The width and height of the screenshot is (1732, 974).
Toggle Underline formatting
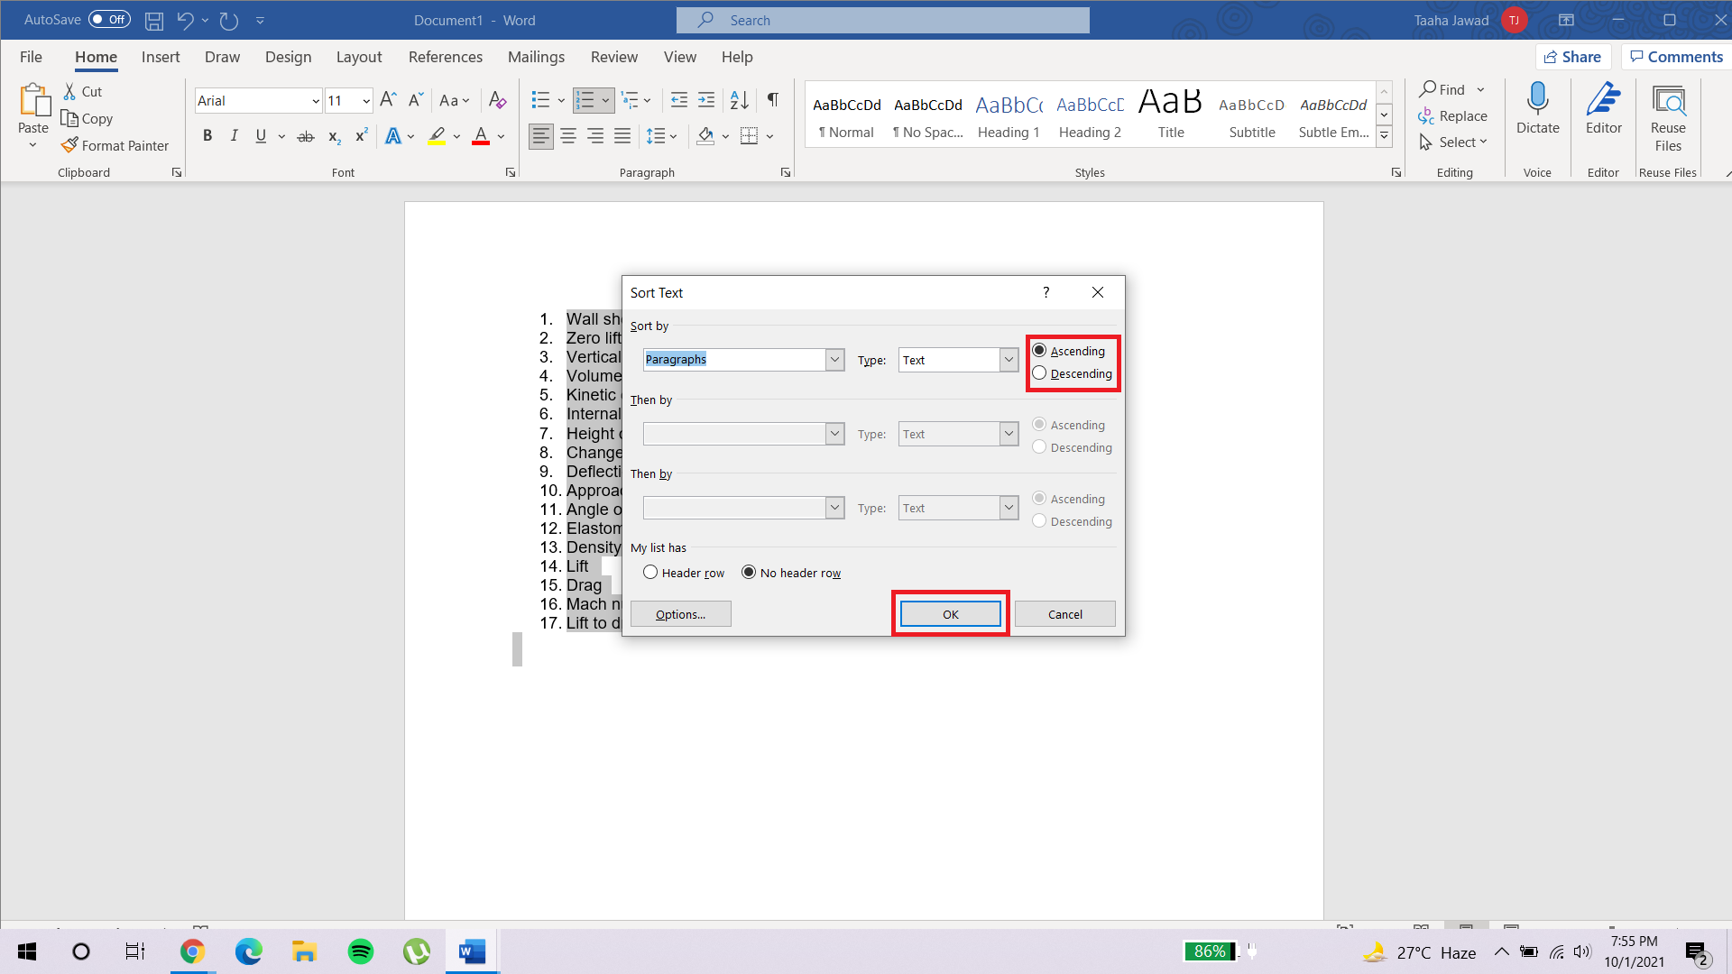pos(261,136)
